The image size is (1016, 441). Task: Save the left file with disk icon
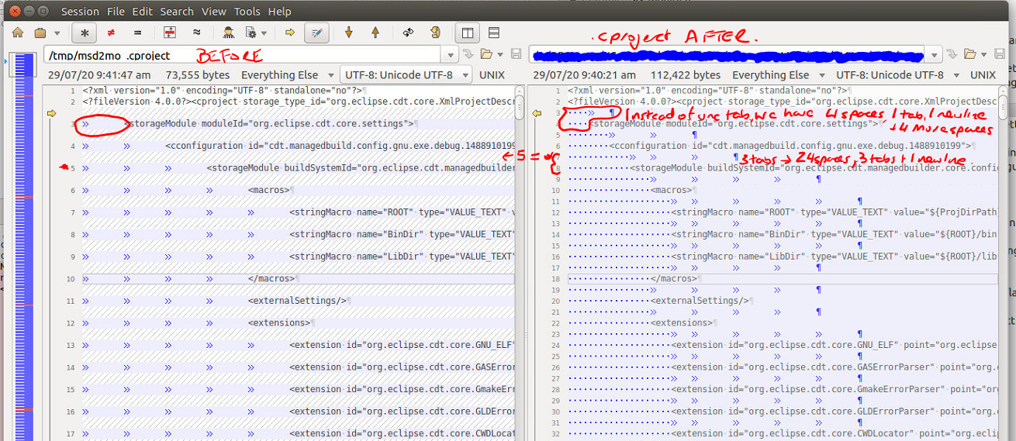(x=516, y=54)
